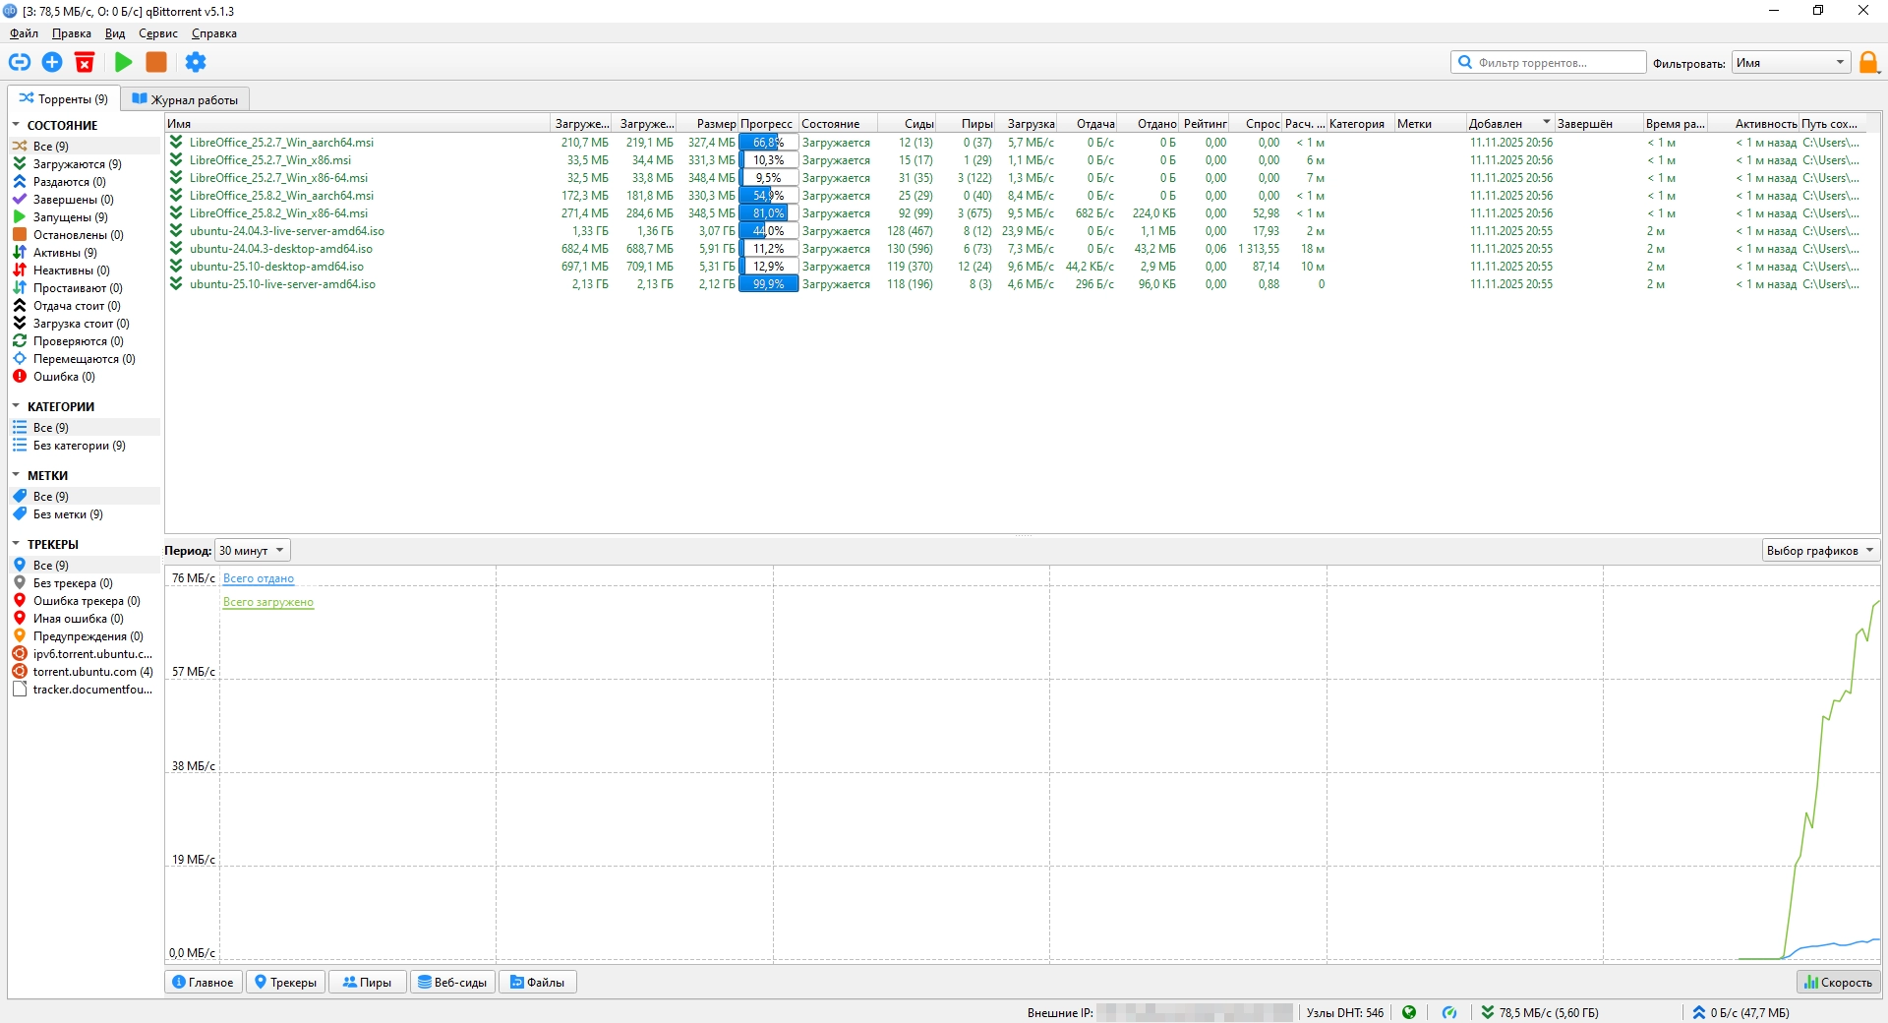
Task: Open the Правка menu
Action: (x=71, y=33)
